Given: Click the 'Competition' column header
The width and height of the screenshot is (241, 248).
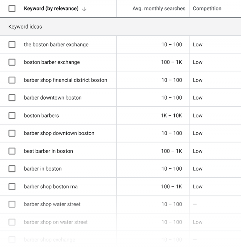Looking at the screenshot, I should (207, 9).
